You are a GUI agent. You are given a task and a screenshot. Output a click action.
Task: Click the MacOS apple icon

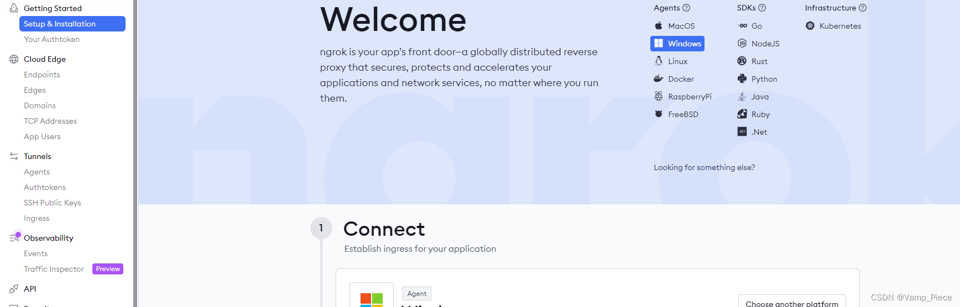659,26
